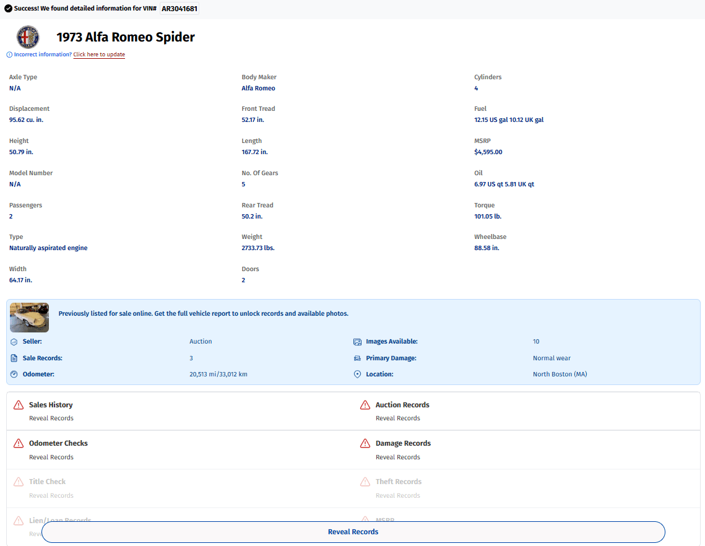Screen dimensions: 705x546
Task: Click the VIN number field AR3041681
Action: click(x=179, y=9)
